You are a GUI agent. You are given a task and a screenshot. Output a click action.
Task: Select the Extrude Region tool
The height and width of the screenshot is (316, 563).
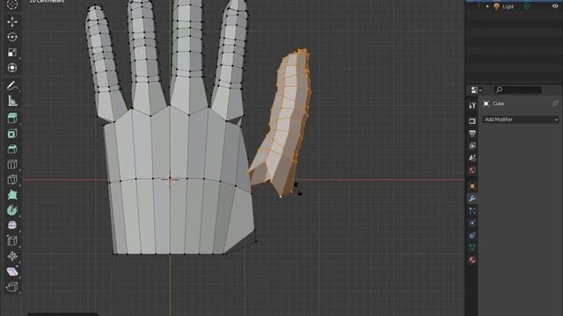(x=12, y=118)
